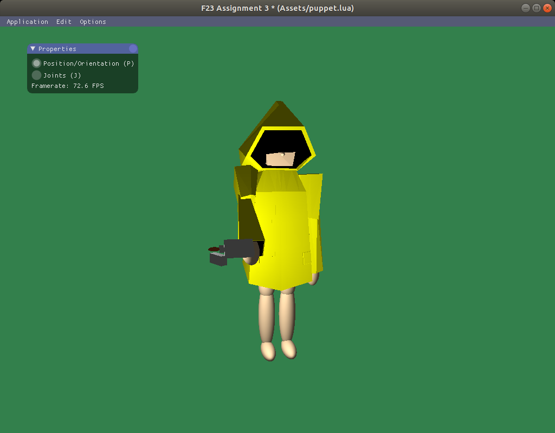Select Joints (J) radio button
This screenshot has width=555, height=433.
36,75
